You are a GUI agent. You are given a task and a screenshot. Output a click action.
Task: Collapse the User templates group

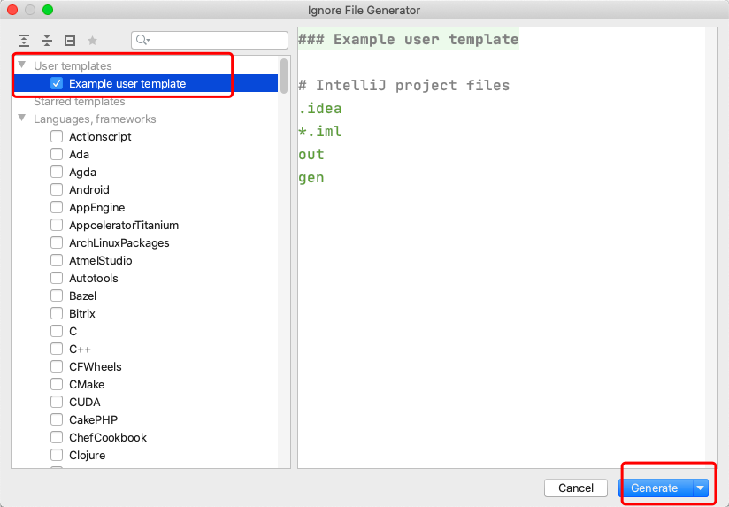(22, 65)
